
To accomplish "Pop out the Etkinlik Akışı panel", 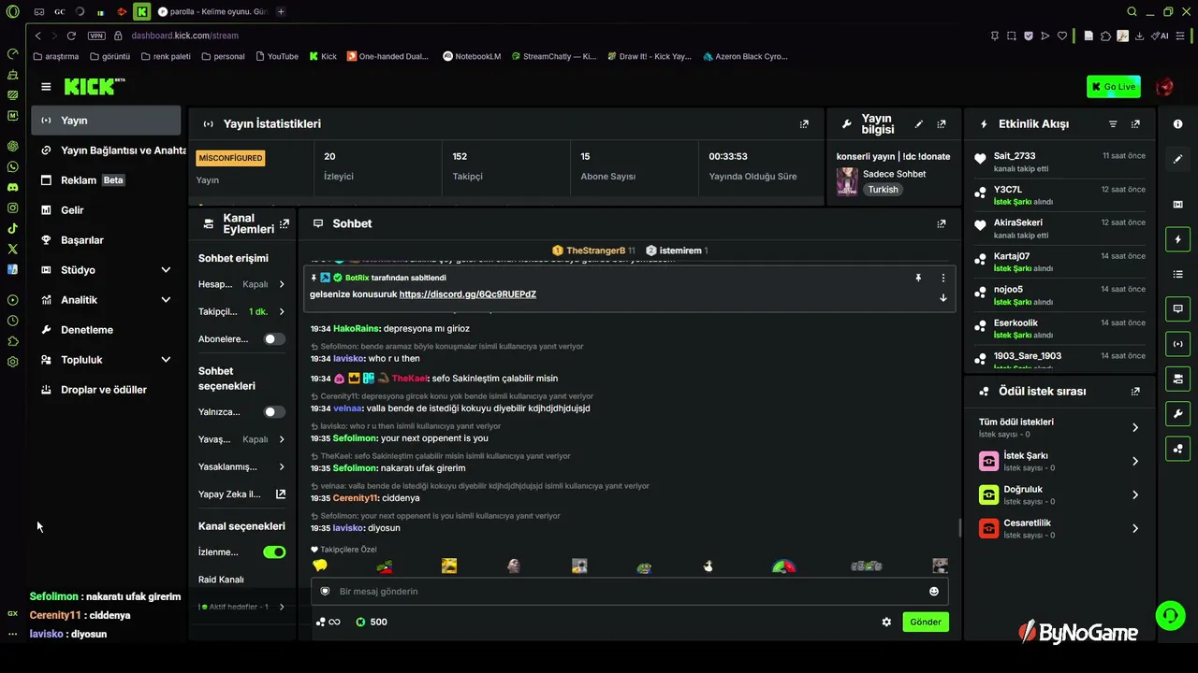I will [1135, 123].
